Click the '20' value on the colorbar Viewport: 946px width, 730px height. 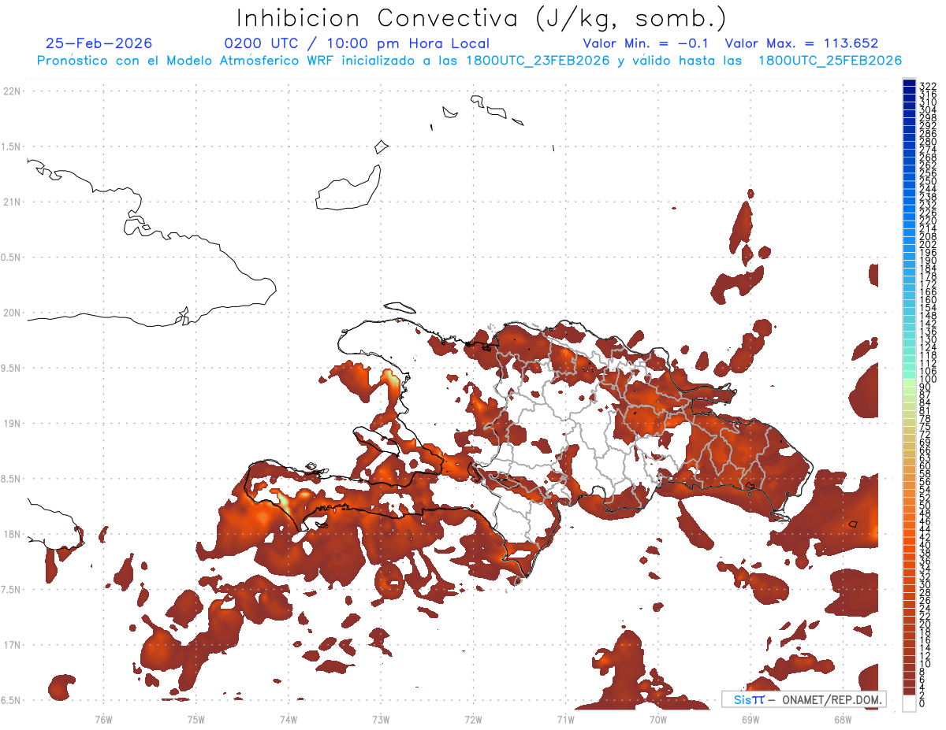point(925,624)
